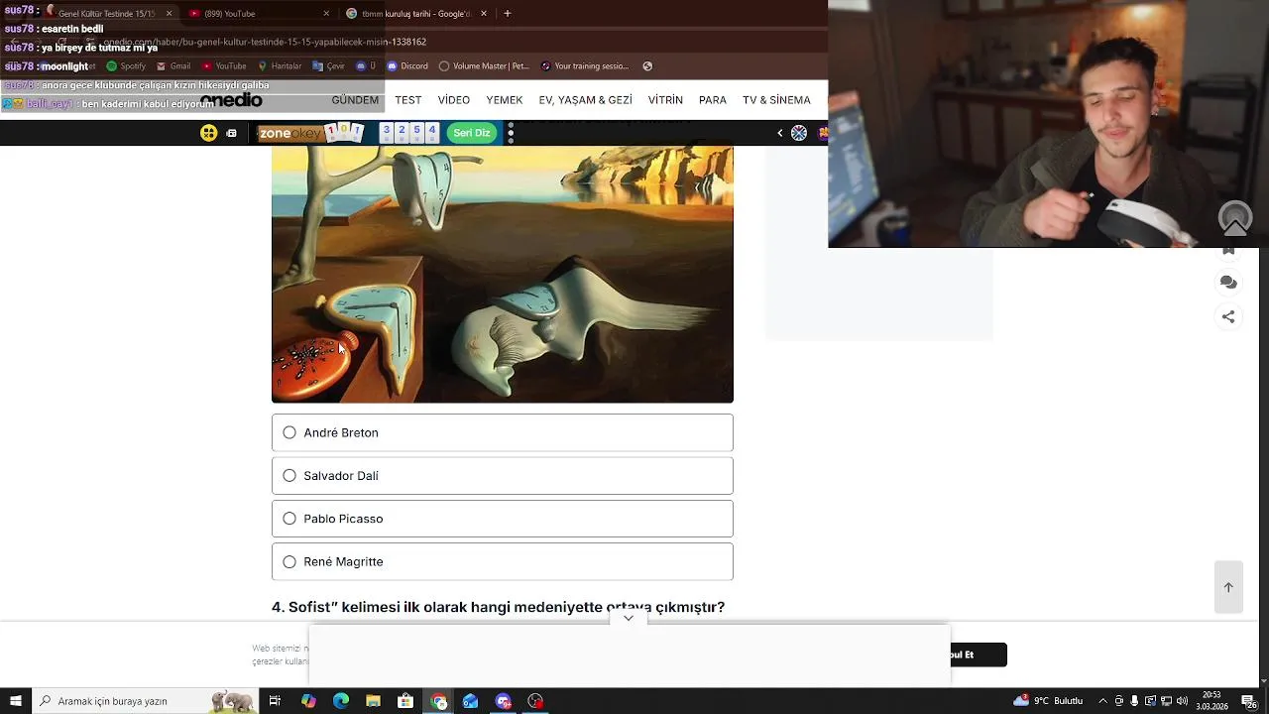
Task: Open the Discord bookmark
Action: [x=407, y=66]
